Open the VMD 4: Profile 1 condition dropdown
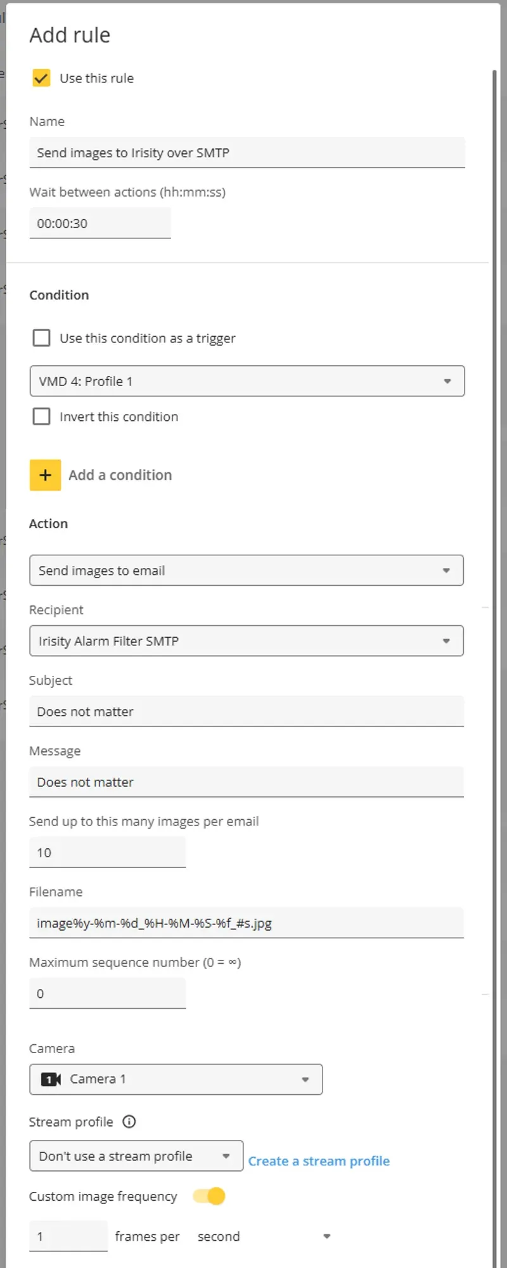 pyautogui.click(x=247, y=381)
